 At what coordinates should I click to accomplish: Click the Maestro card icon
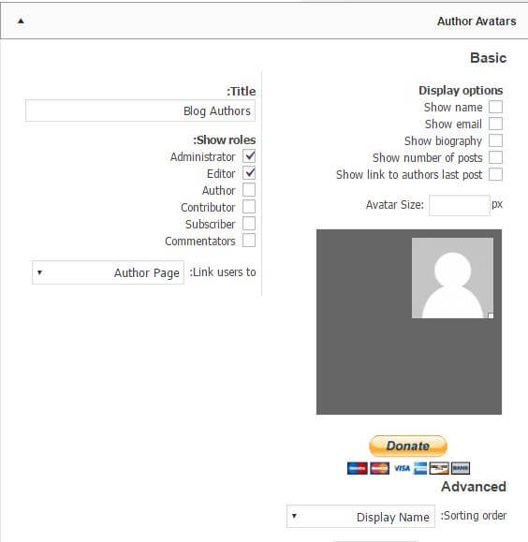(358, 468)
